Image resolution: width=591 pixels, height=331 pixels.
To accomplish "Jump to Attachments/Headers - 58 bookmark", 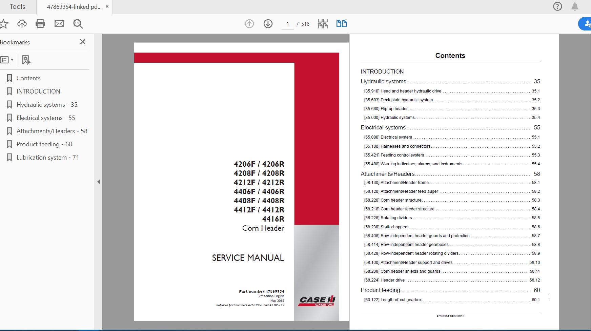I will [52, 131].
